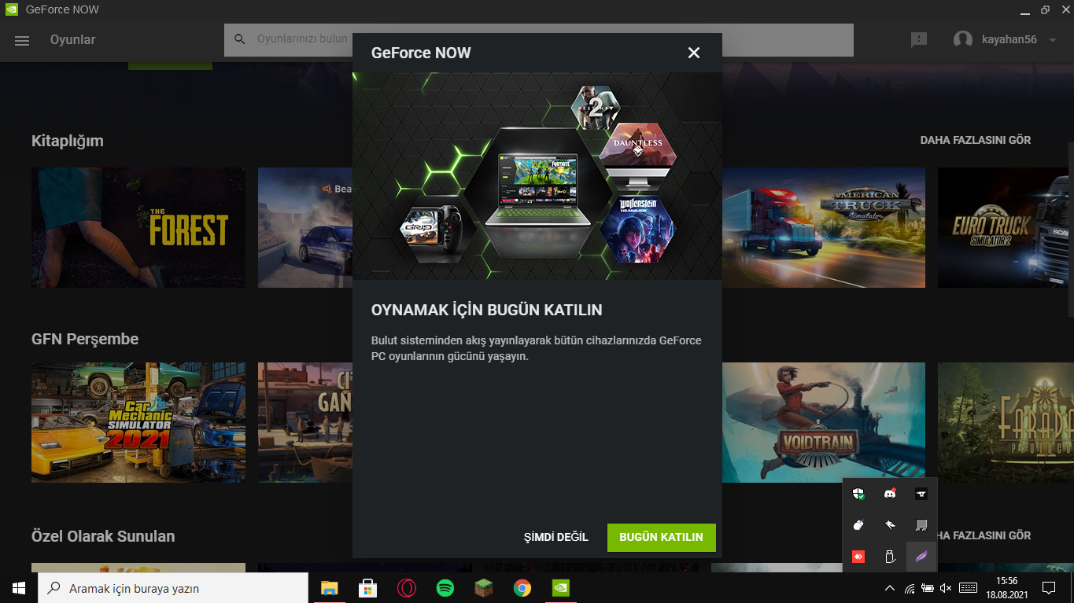This screenshot has height=603, width=1074.
Task: Focus the Oyunlarınızı bulun search field
Action: coord(539,40)
